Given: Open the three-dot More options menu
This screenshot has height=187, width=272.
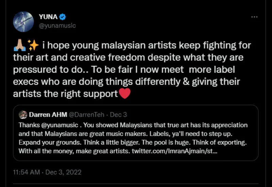Looking at the screenshot, I should click(x=254, y=17).
